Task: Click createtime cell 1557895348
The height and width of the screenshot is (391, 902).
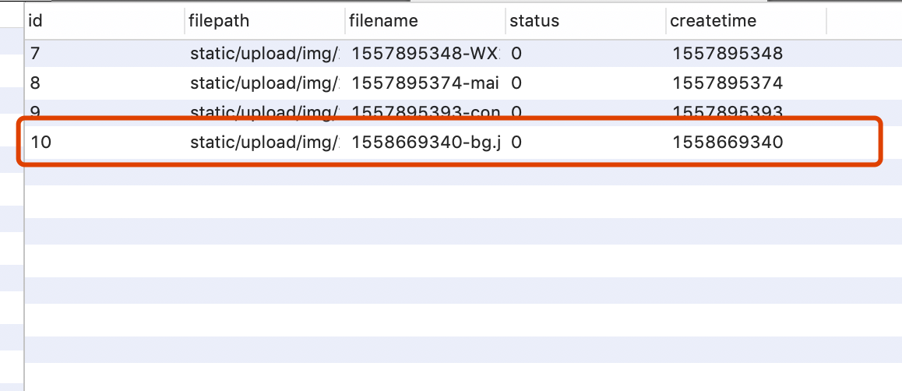Action: 728,54
